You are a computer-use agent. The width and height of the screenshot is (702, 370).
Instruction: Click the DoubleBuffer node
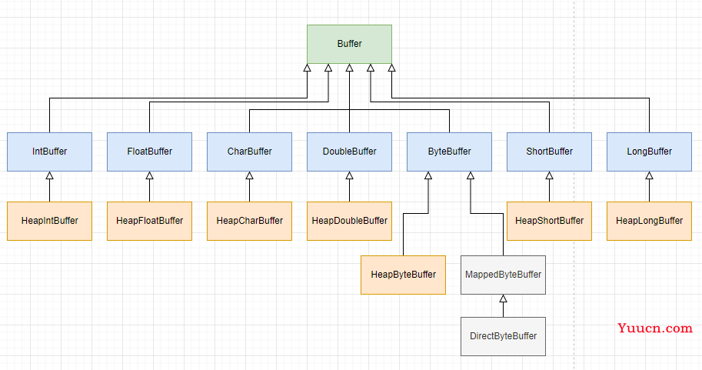pyautogui.click(x=349, y=152)
